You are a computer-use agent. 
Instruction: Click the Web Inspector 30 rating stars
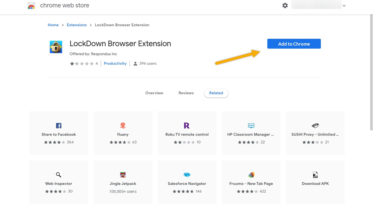pos(56,192)
